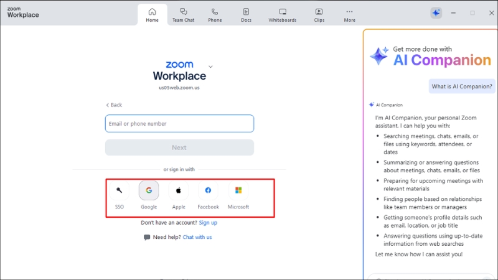Expand the Zoom Workplace domain dropdown
This screenshot has width=498, height=280.
[x=210, y=67]
